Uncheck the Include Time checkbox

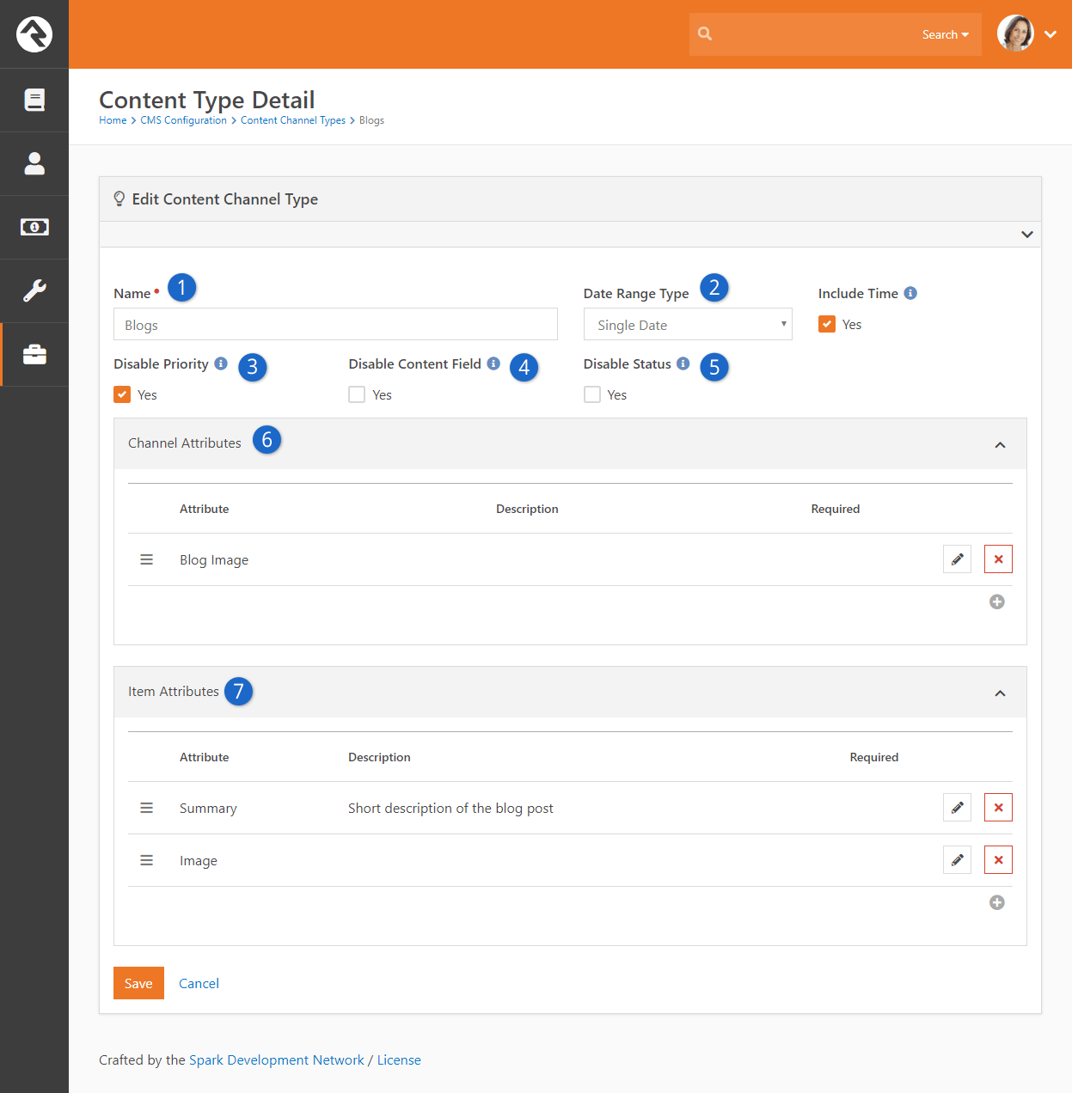coord(826,324)
